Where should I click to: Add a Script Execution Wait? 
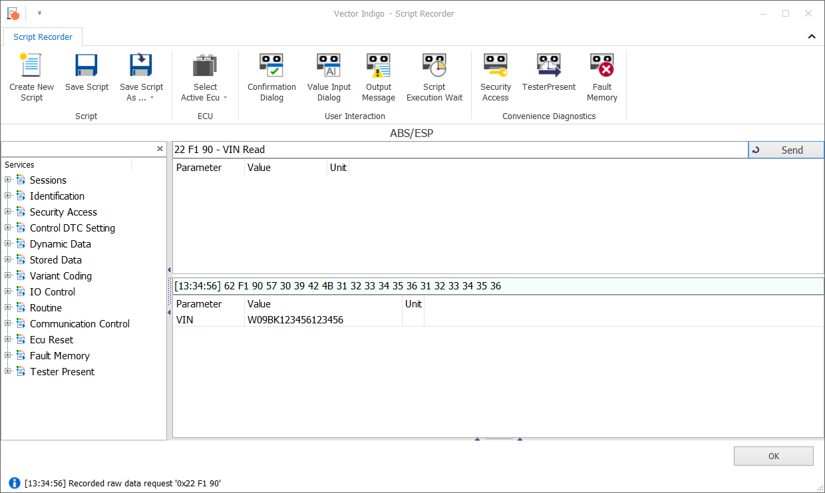(x=434, y=78)
